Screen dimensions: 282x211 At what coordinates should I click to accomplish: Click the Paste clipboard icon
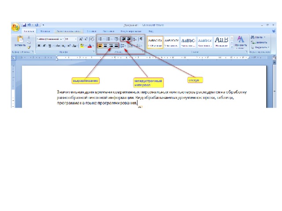coord(20,40)
